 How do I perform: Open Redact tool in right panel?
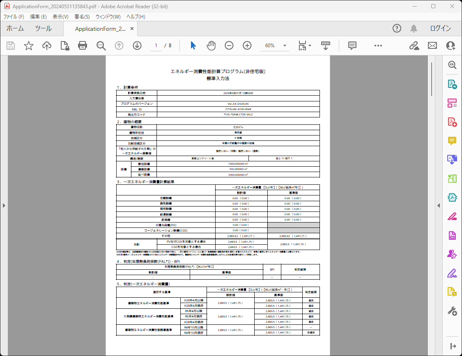452,217
